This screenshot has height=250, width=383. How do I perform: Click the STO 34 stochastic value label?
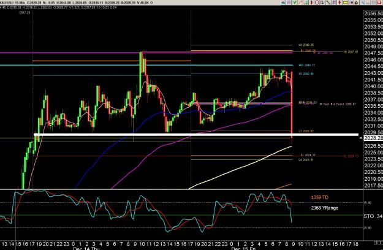pyautogui.click(x=373, y=216)
